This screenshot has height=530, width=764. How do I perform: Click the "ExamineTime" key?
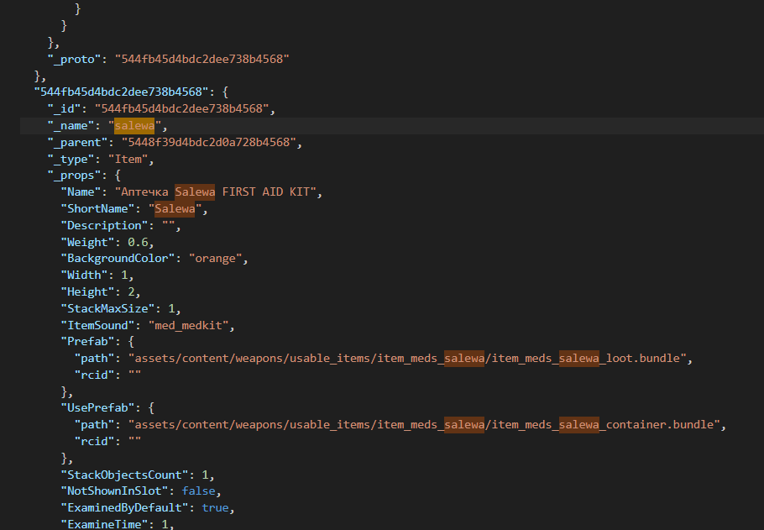[104, 524]
